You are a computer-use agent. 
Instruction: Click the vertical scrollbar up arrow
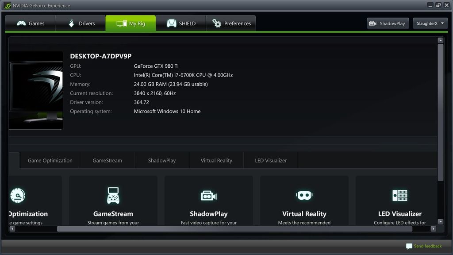[x=440, y=40]
